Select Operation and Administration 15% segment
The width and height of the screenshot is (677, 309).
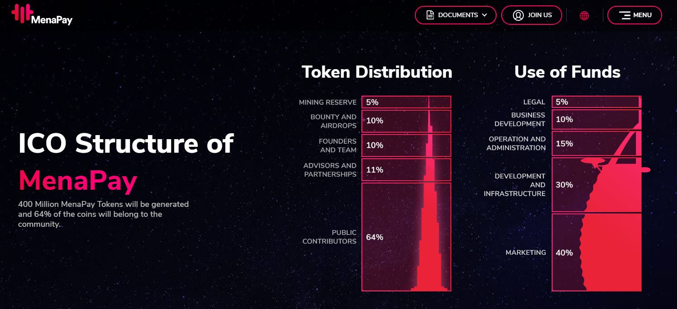click(x=597, y=144)
